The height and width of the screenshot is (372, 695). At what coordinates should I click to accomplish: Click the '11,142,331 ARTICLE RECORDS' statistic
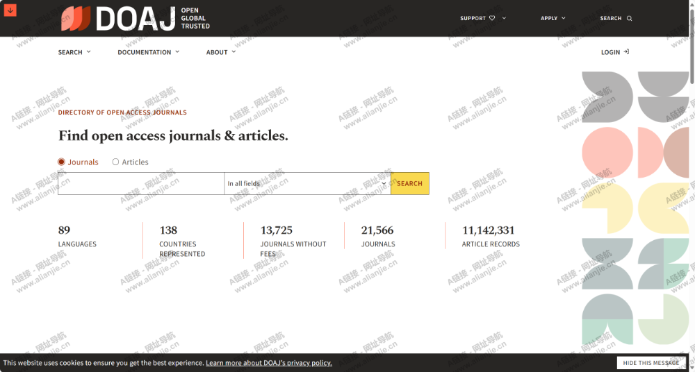pyautogui.click(x=491, y=237)
